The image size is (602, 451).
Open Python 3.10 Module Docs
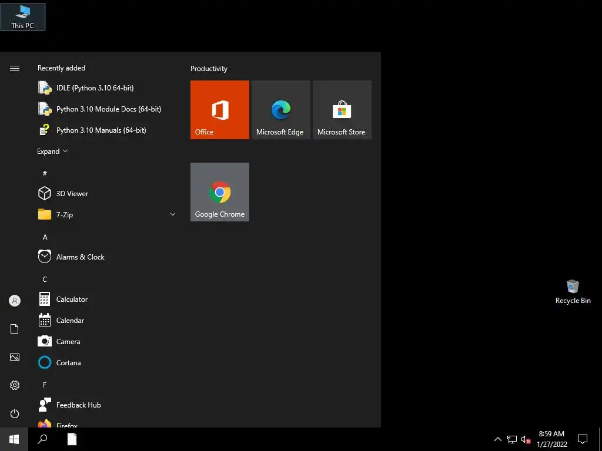[107, 109]
